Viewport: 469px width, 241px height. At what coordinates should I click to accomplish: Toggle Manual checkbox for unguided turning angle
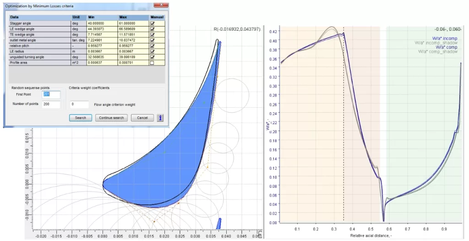pyautogui.click(x=152, y=57)
